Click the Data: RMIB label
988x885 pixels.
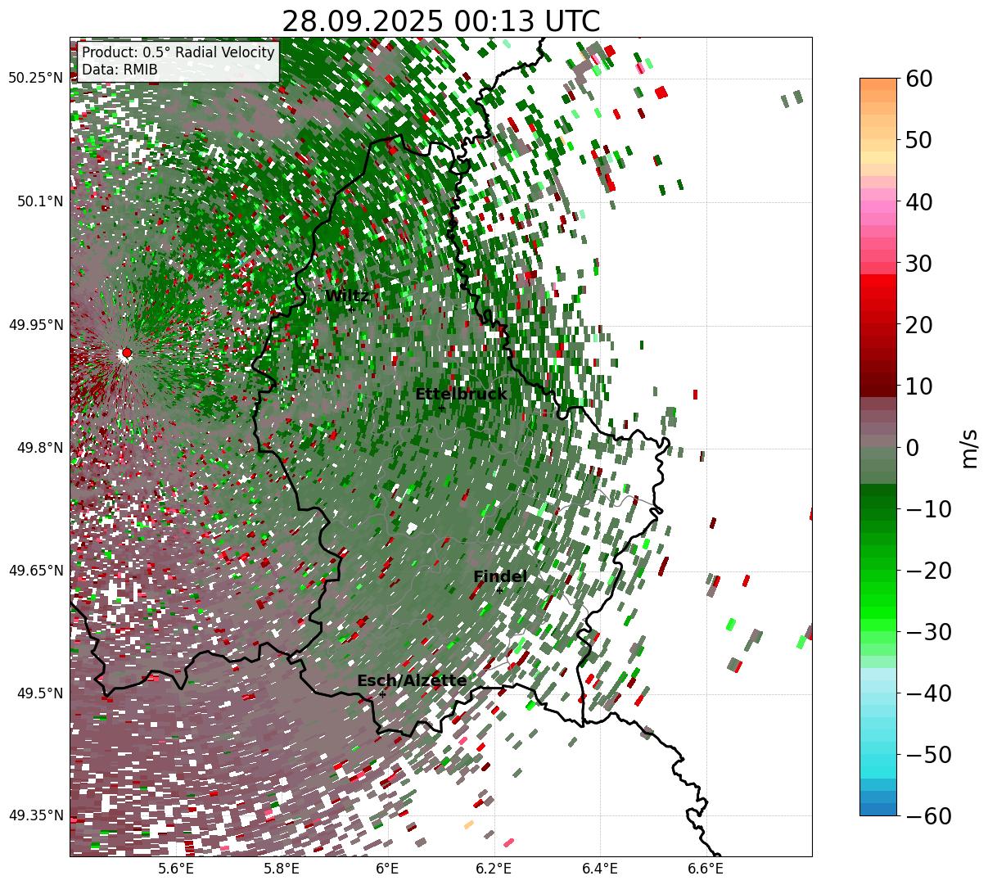[120, 70]
